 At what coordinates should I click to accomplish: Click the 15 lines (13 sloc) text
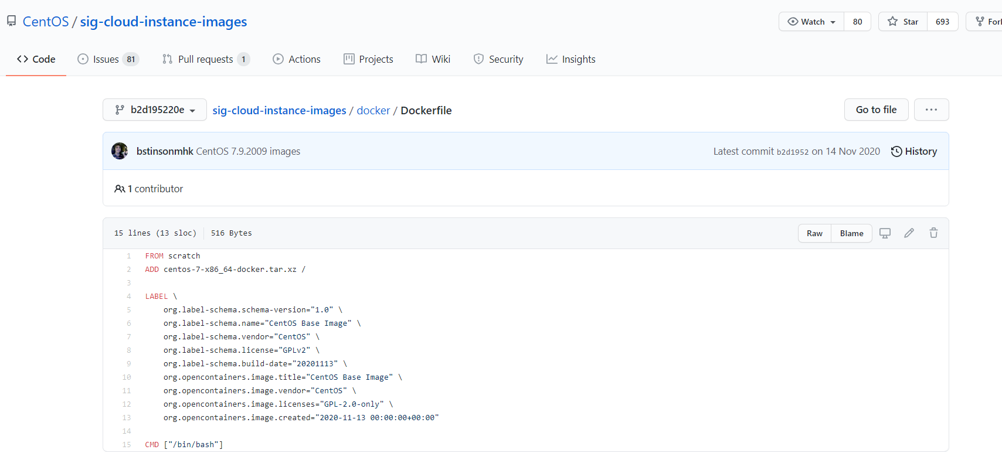click(x=155, y=233)
